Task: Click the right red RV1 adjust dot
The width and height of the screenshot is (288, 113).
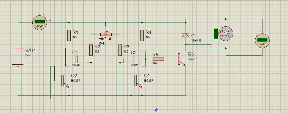Action: pos(110,39)
